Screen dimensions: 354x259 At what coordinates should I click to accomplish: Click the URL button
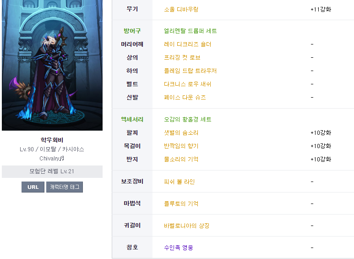(x=33, y=187)
